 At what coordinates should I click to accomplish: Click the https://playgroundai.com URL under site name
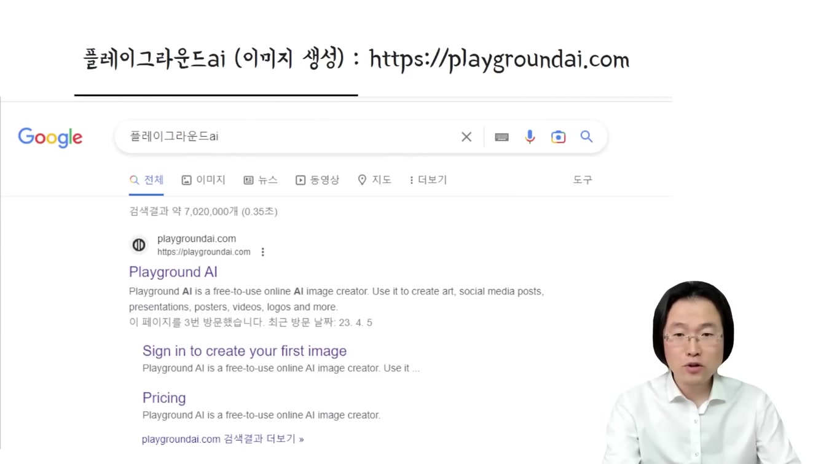tap(204, 252)
